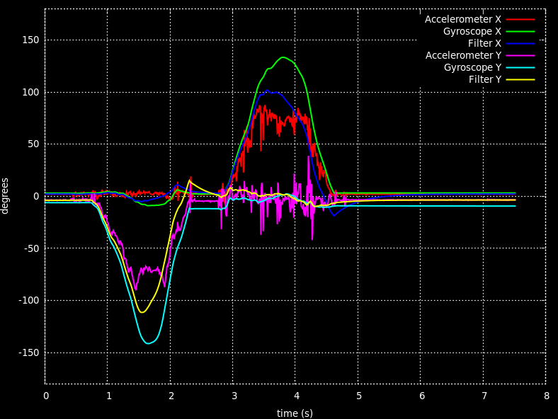Click the x-axis tick label 1
Viewport: 558px width, 419px height.
tap(108, 396)
